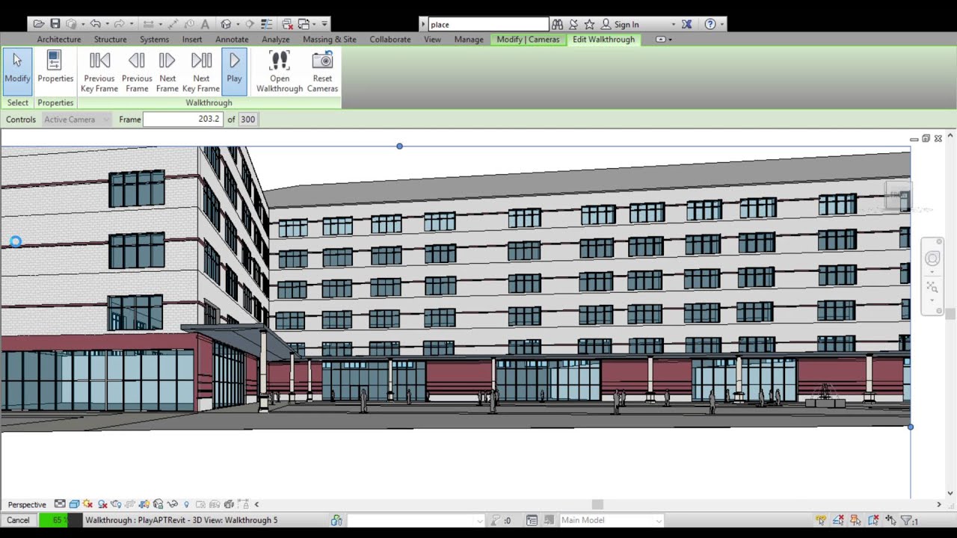Screen dimensions: 957x538
Task: Select the Text tool 'A' icon
Action: click(x=204, y=24)
